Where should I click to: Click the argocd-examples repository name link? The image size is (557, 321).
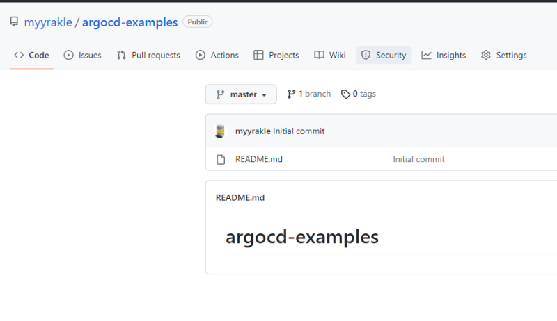click(130, 22)
